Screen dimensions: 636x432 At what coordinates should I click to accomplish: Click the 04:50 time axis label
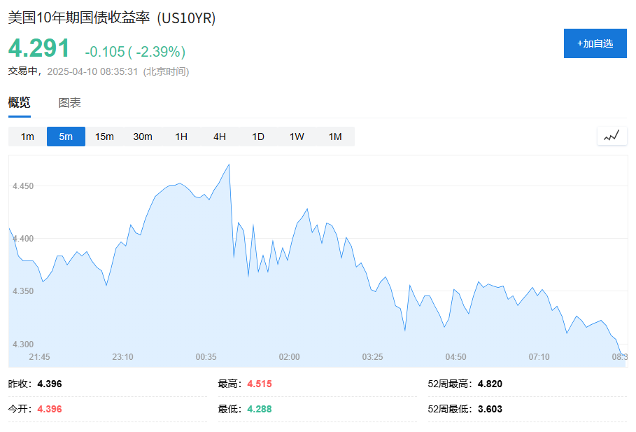tap(456, 357)
